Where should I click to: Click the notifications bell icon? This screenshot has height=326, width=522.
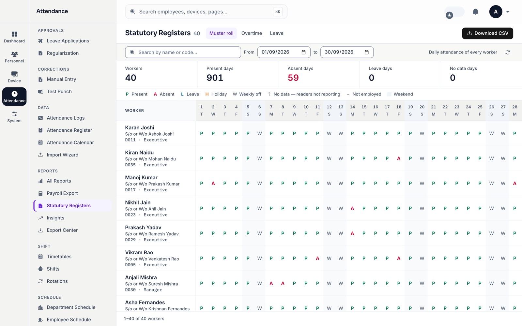coord(475,12)
